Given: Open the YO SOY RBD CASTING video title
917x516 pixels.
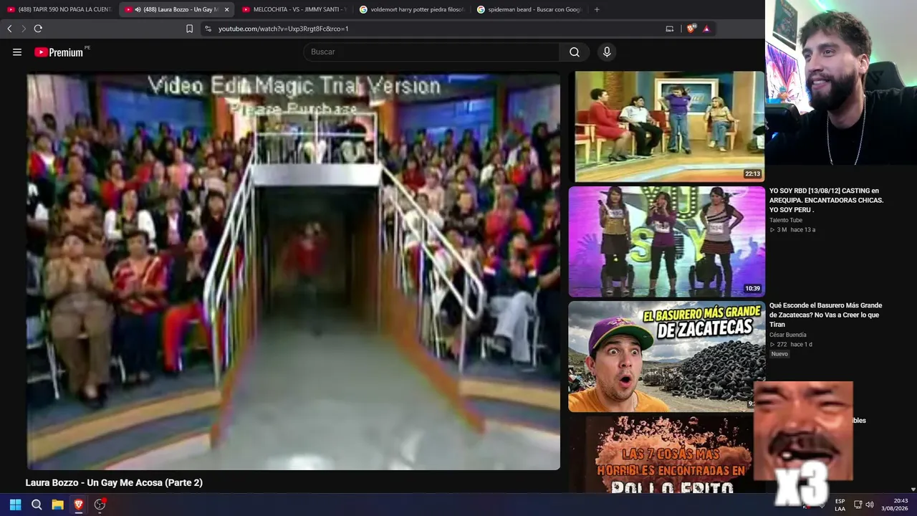Looking at the screenshot, I should pos(826,200).
